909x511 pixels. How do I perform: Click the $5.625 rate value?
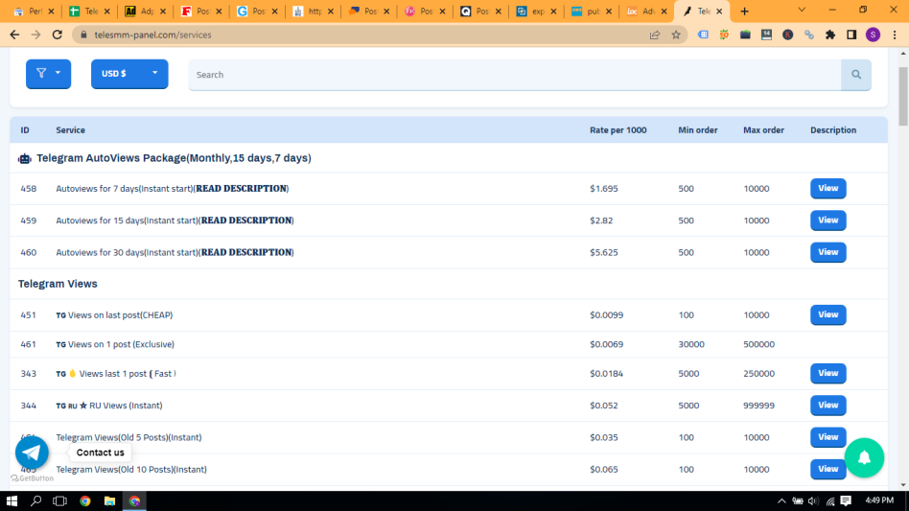[x=604, y=252]
